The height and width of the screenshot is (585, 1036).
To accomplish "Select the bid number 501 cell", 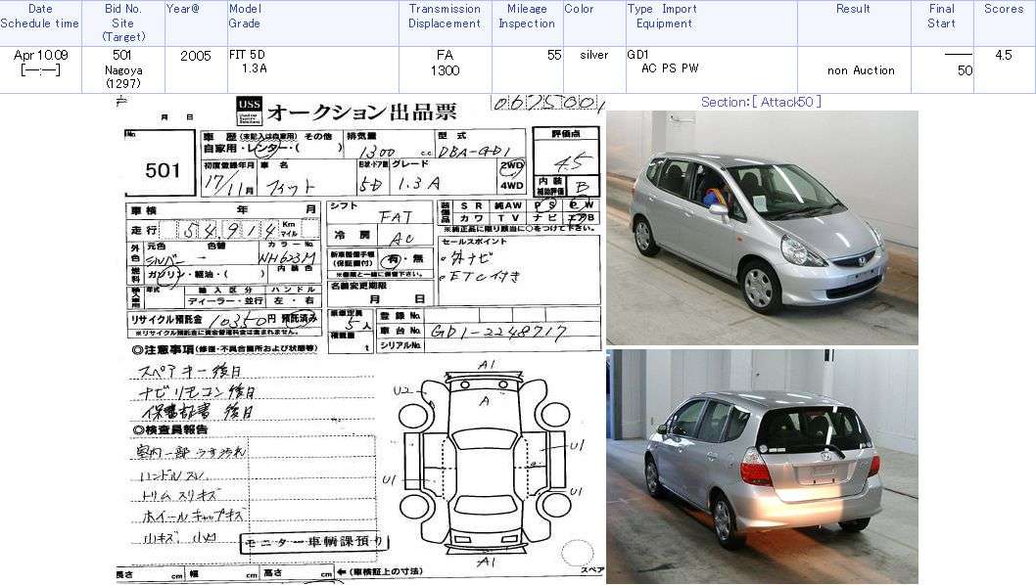I will point(122,55).
